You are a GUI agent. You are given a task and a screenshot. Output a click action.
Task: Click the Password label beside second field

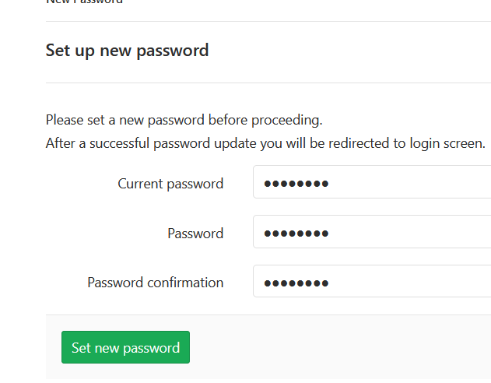click(195, 233)
